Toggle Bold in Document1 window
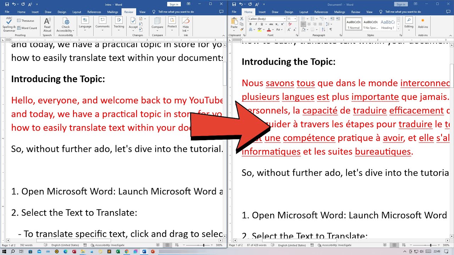 [250, 24]
